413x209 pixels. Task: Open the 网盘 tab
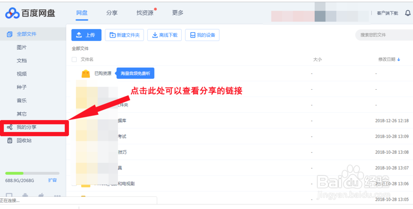pyautogui.click(x=82, y=13)
